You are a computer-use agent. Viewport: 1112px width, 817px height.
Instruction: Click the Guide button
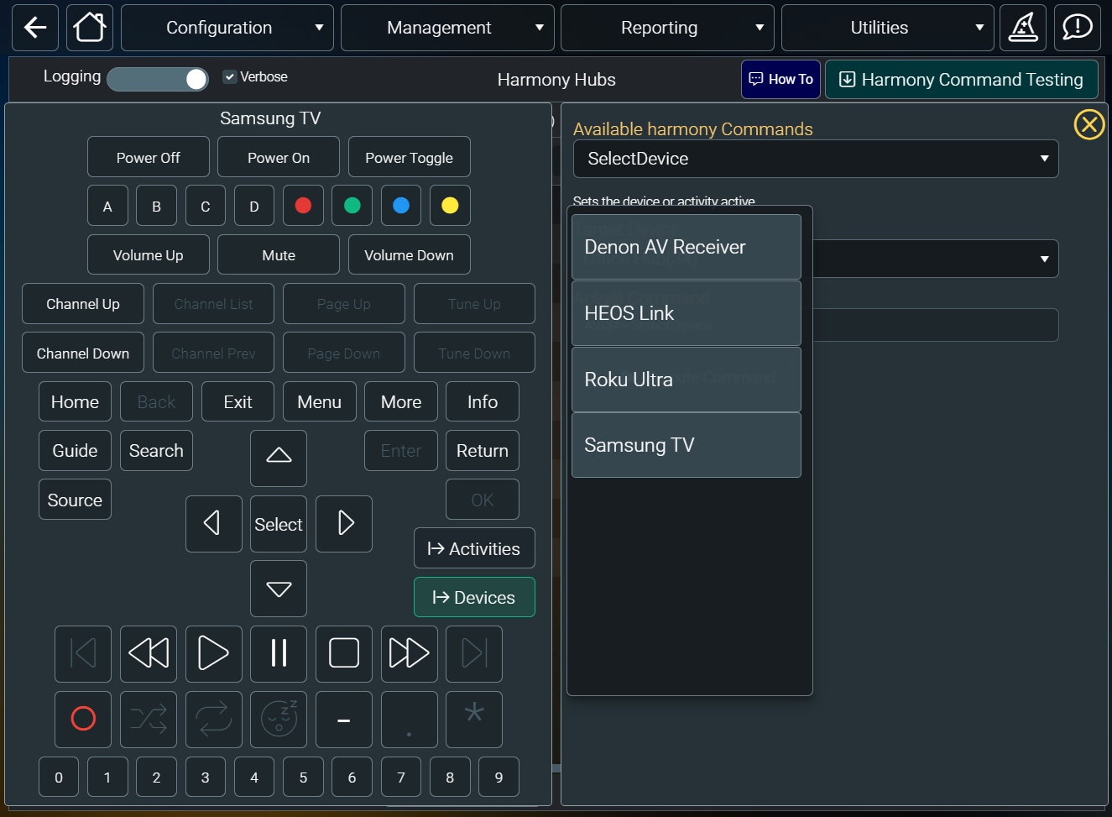(75, 451)
